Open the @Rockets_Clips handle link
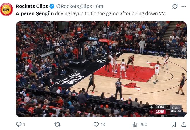Image resolution: width=190 pixels, height=130 pixels. (74, 6)
